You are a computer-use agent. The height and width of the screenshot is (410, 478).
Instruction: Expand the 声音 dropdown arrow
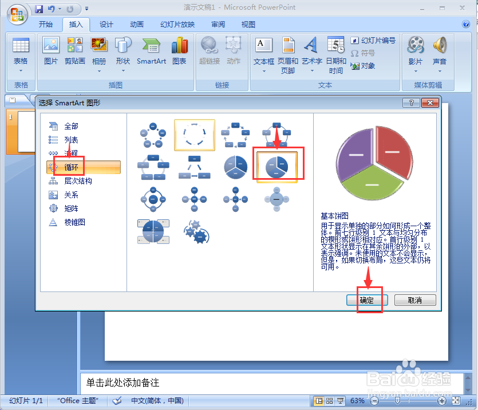pyautogui.click(x=440, y=72)
